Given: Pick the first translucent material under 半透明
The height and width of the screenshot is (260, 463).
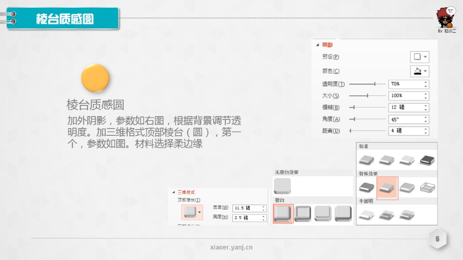Looking at the screenshot, I should (367, 214).
